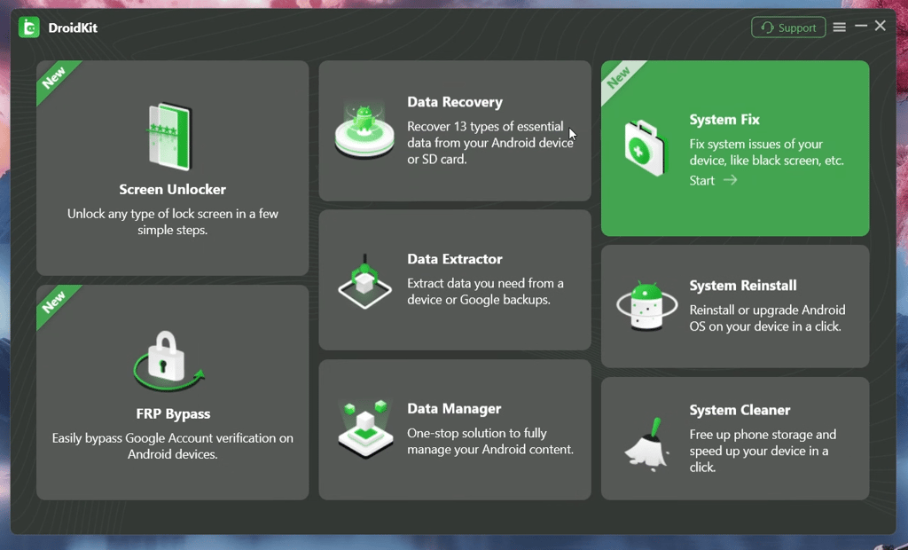Image resolution: width=908 pixels, height=550 pixels.
Task: Click "One-stop solution to fully" description
Action: 489,441
